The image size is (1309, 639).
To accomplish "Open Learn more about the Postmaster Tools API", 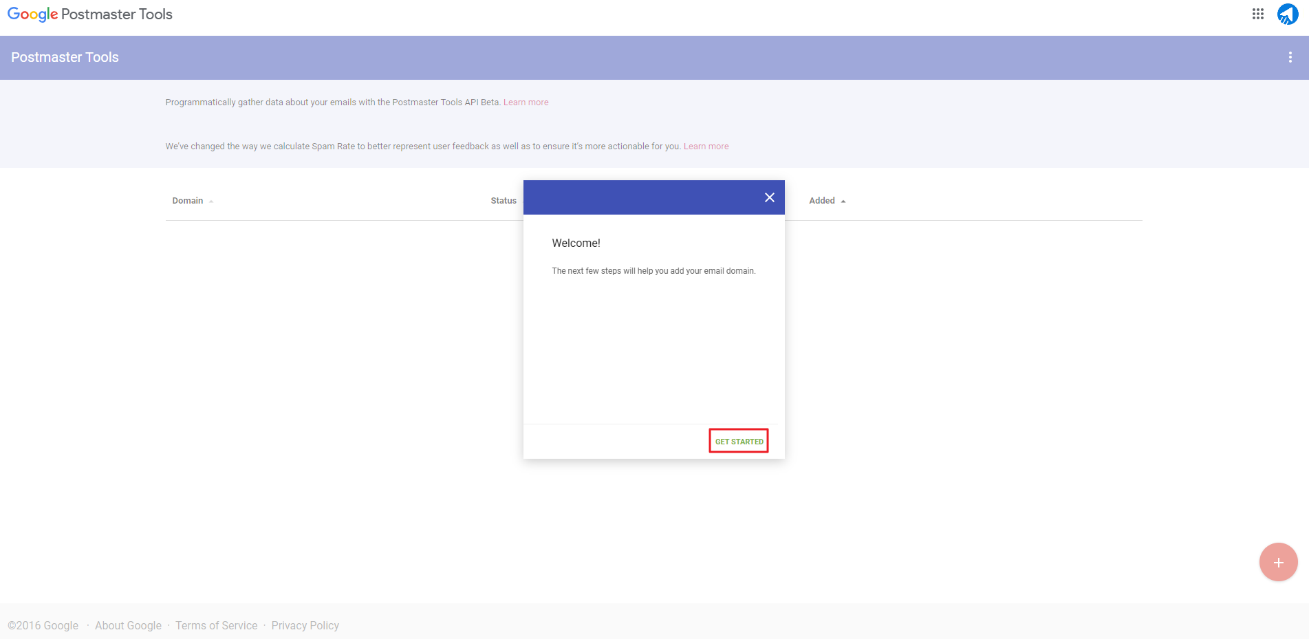I will pos(526,102).
